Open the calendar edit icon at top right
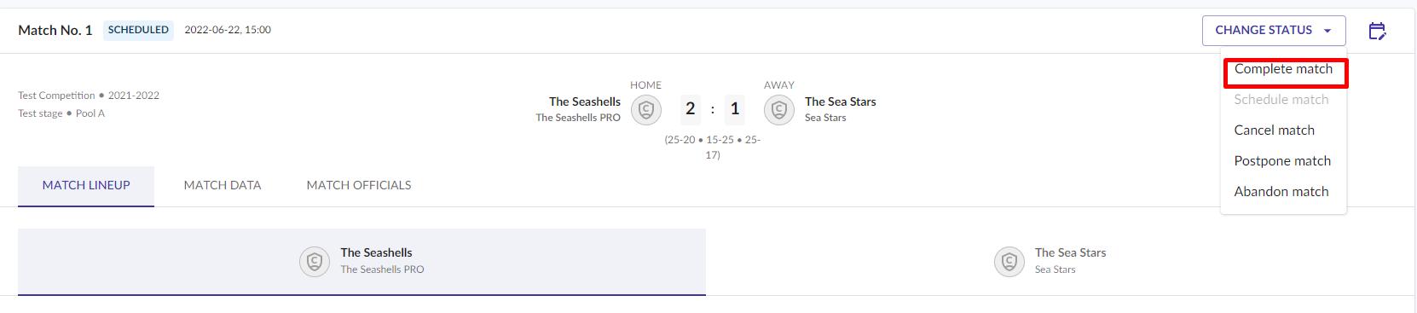This screenshot has height=313, width=1417. (1377, 31)
